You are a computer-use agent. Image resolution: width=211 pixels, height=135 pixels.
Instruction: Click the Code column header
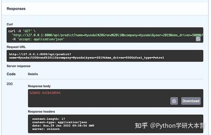[x=11, y=74]
